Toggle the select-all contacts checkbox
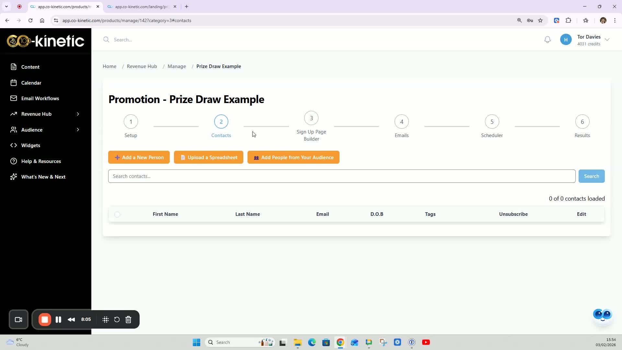622x350 pixels. tap(117, 215)
